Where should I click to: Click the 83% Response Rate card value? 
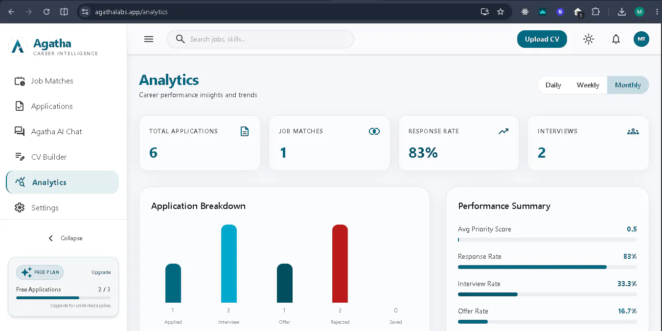pos(423,153)
